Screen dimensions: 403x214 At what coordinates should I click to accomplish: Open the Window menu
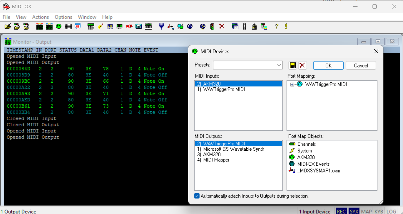coord(87,17)
